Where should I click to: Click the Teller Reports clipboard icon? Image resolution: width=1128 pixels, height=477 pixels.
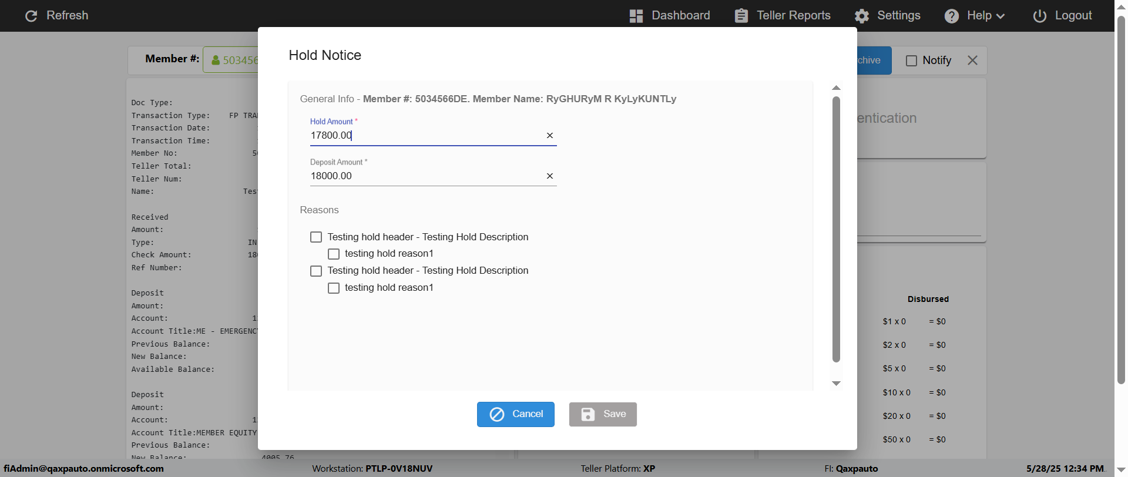[741, 16]
